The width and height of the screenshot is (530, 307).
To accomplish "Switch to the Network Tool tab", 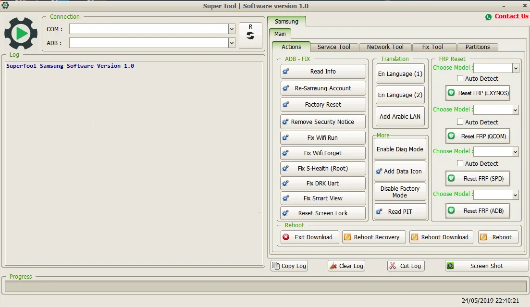I will click(385, 47).
